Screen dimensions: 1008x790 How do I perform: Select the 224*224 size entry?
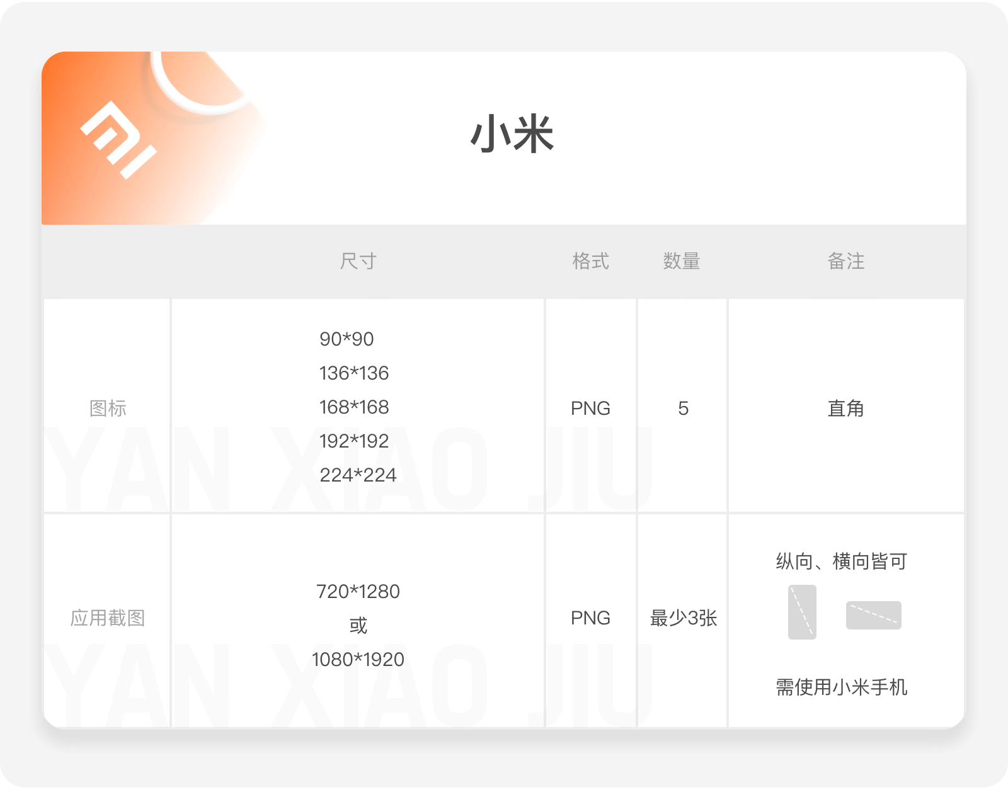click(x=358, y=475)
